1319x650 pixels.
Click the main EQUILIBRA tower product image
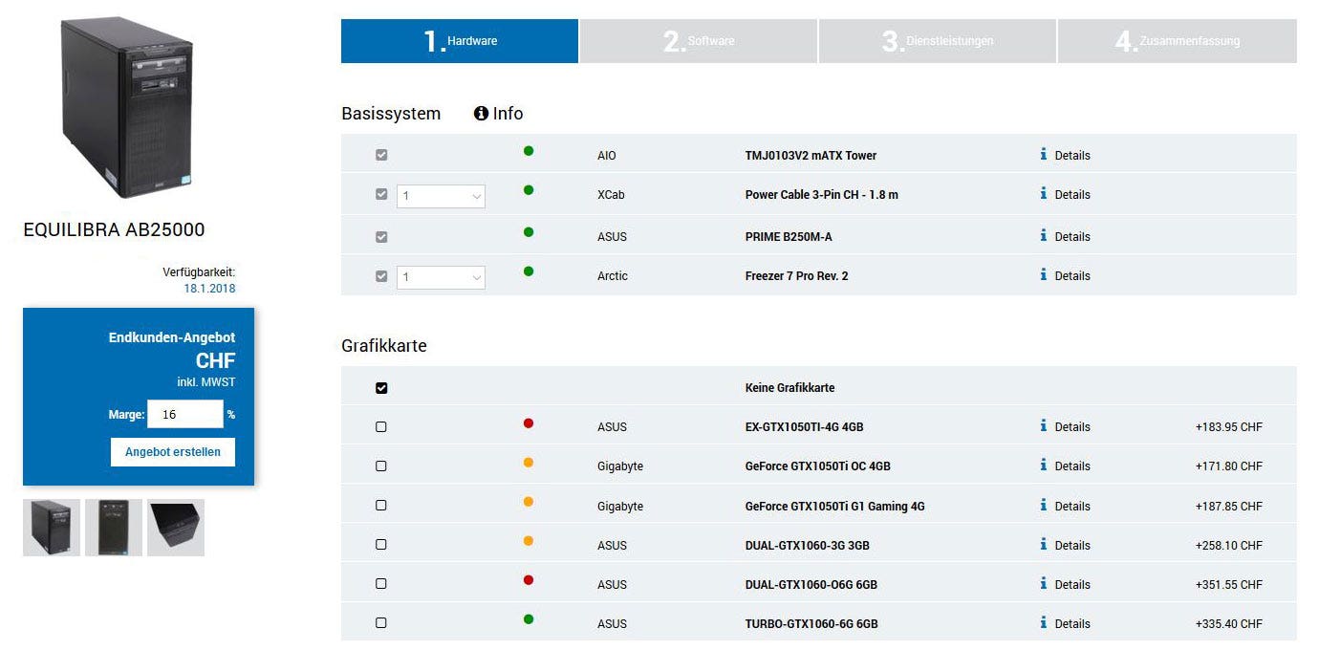[x=127, y=107]
